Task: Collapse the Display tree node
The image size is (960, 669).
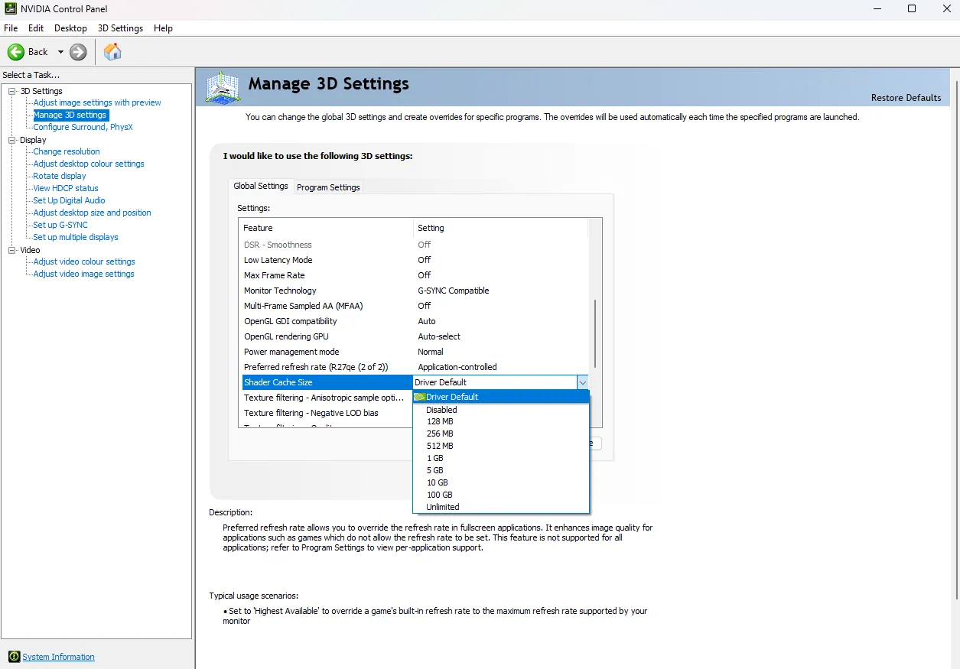Action: [12, 140]
